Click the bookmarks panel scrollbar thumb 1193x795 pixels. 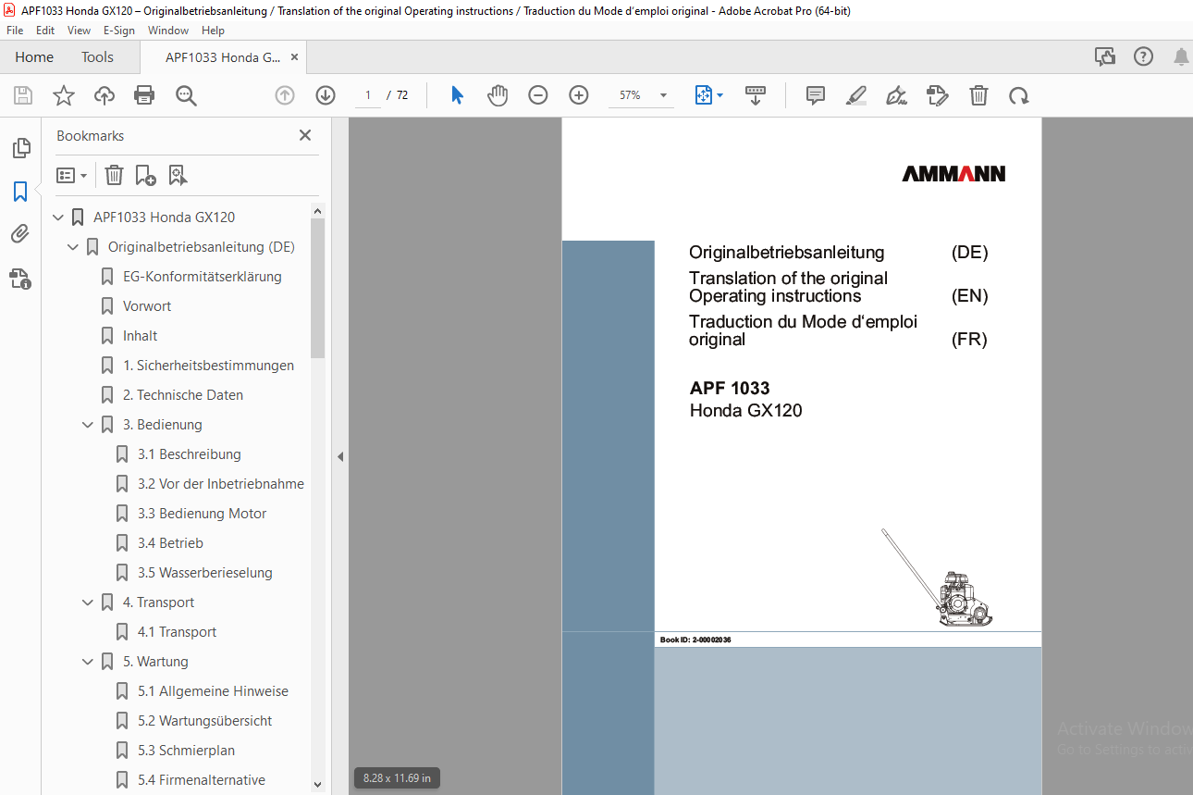[x=318, y=289]
